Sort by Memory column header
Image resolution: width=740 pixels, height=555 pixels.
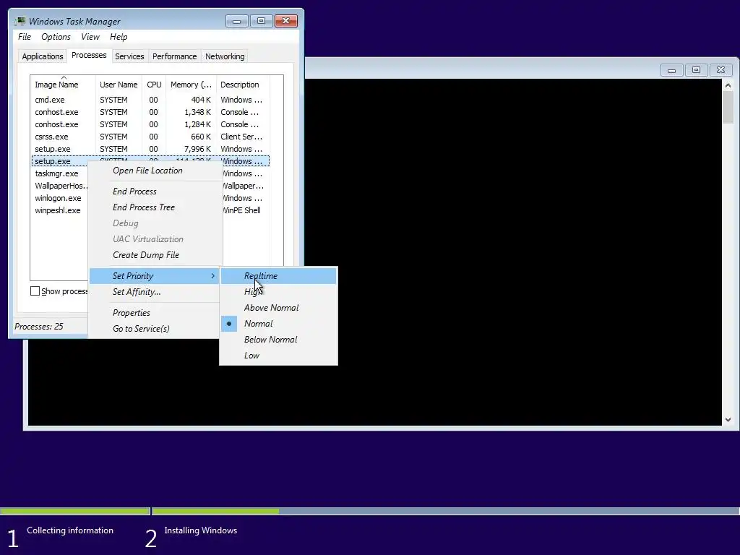click(x=191, y=85)
